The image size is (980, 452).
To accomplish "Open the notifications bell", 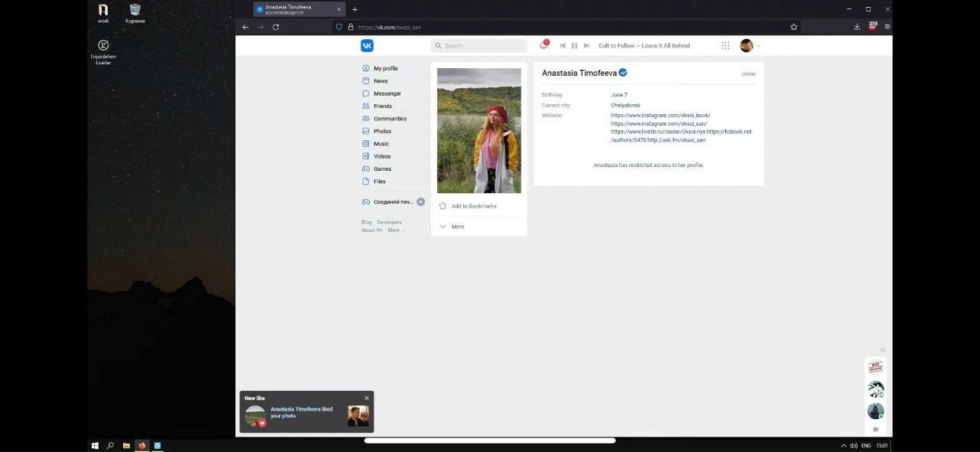I will (544, 46).
